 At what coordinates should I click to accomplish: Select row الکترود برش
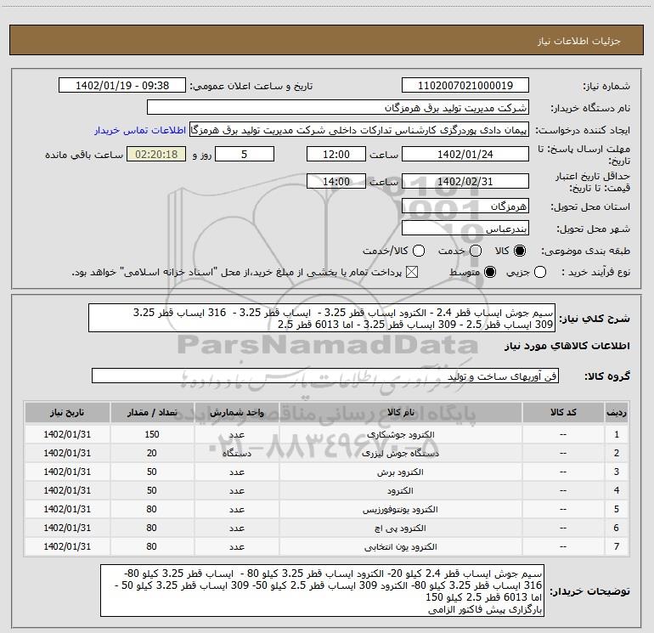pos(327,472)
